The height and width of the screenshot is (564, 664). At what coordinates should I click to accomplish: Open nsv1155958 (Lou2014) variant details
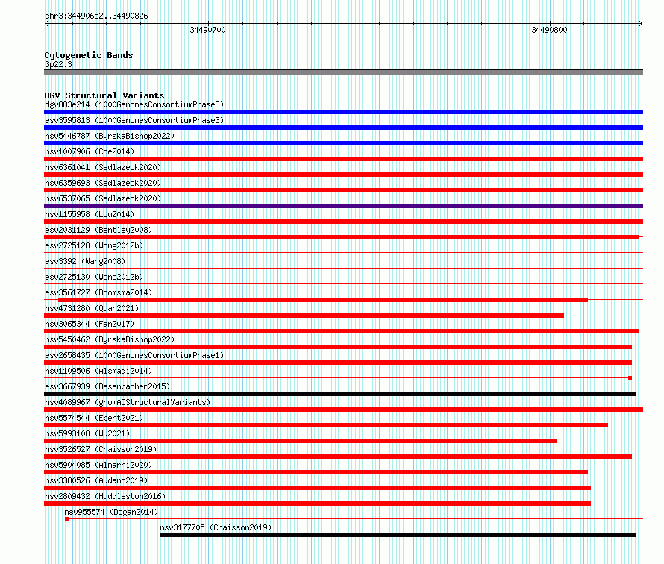tap(90, 214)
